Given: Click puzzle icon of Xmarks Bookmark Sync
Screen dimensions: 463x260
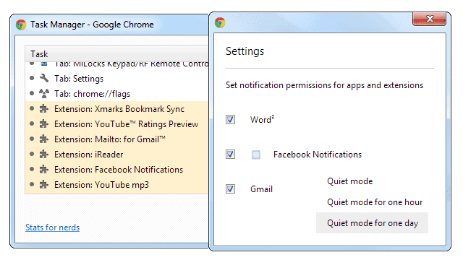Looking at the screenshot, I should click(x=44, y=109).
